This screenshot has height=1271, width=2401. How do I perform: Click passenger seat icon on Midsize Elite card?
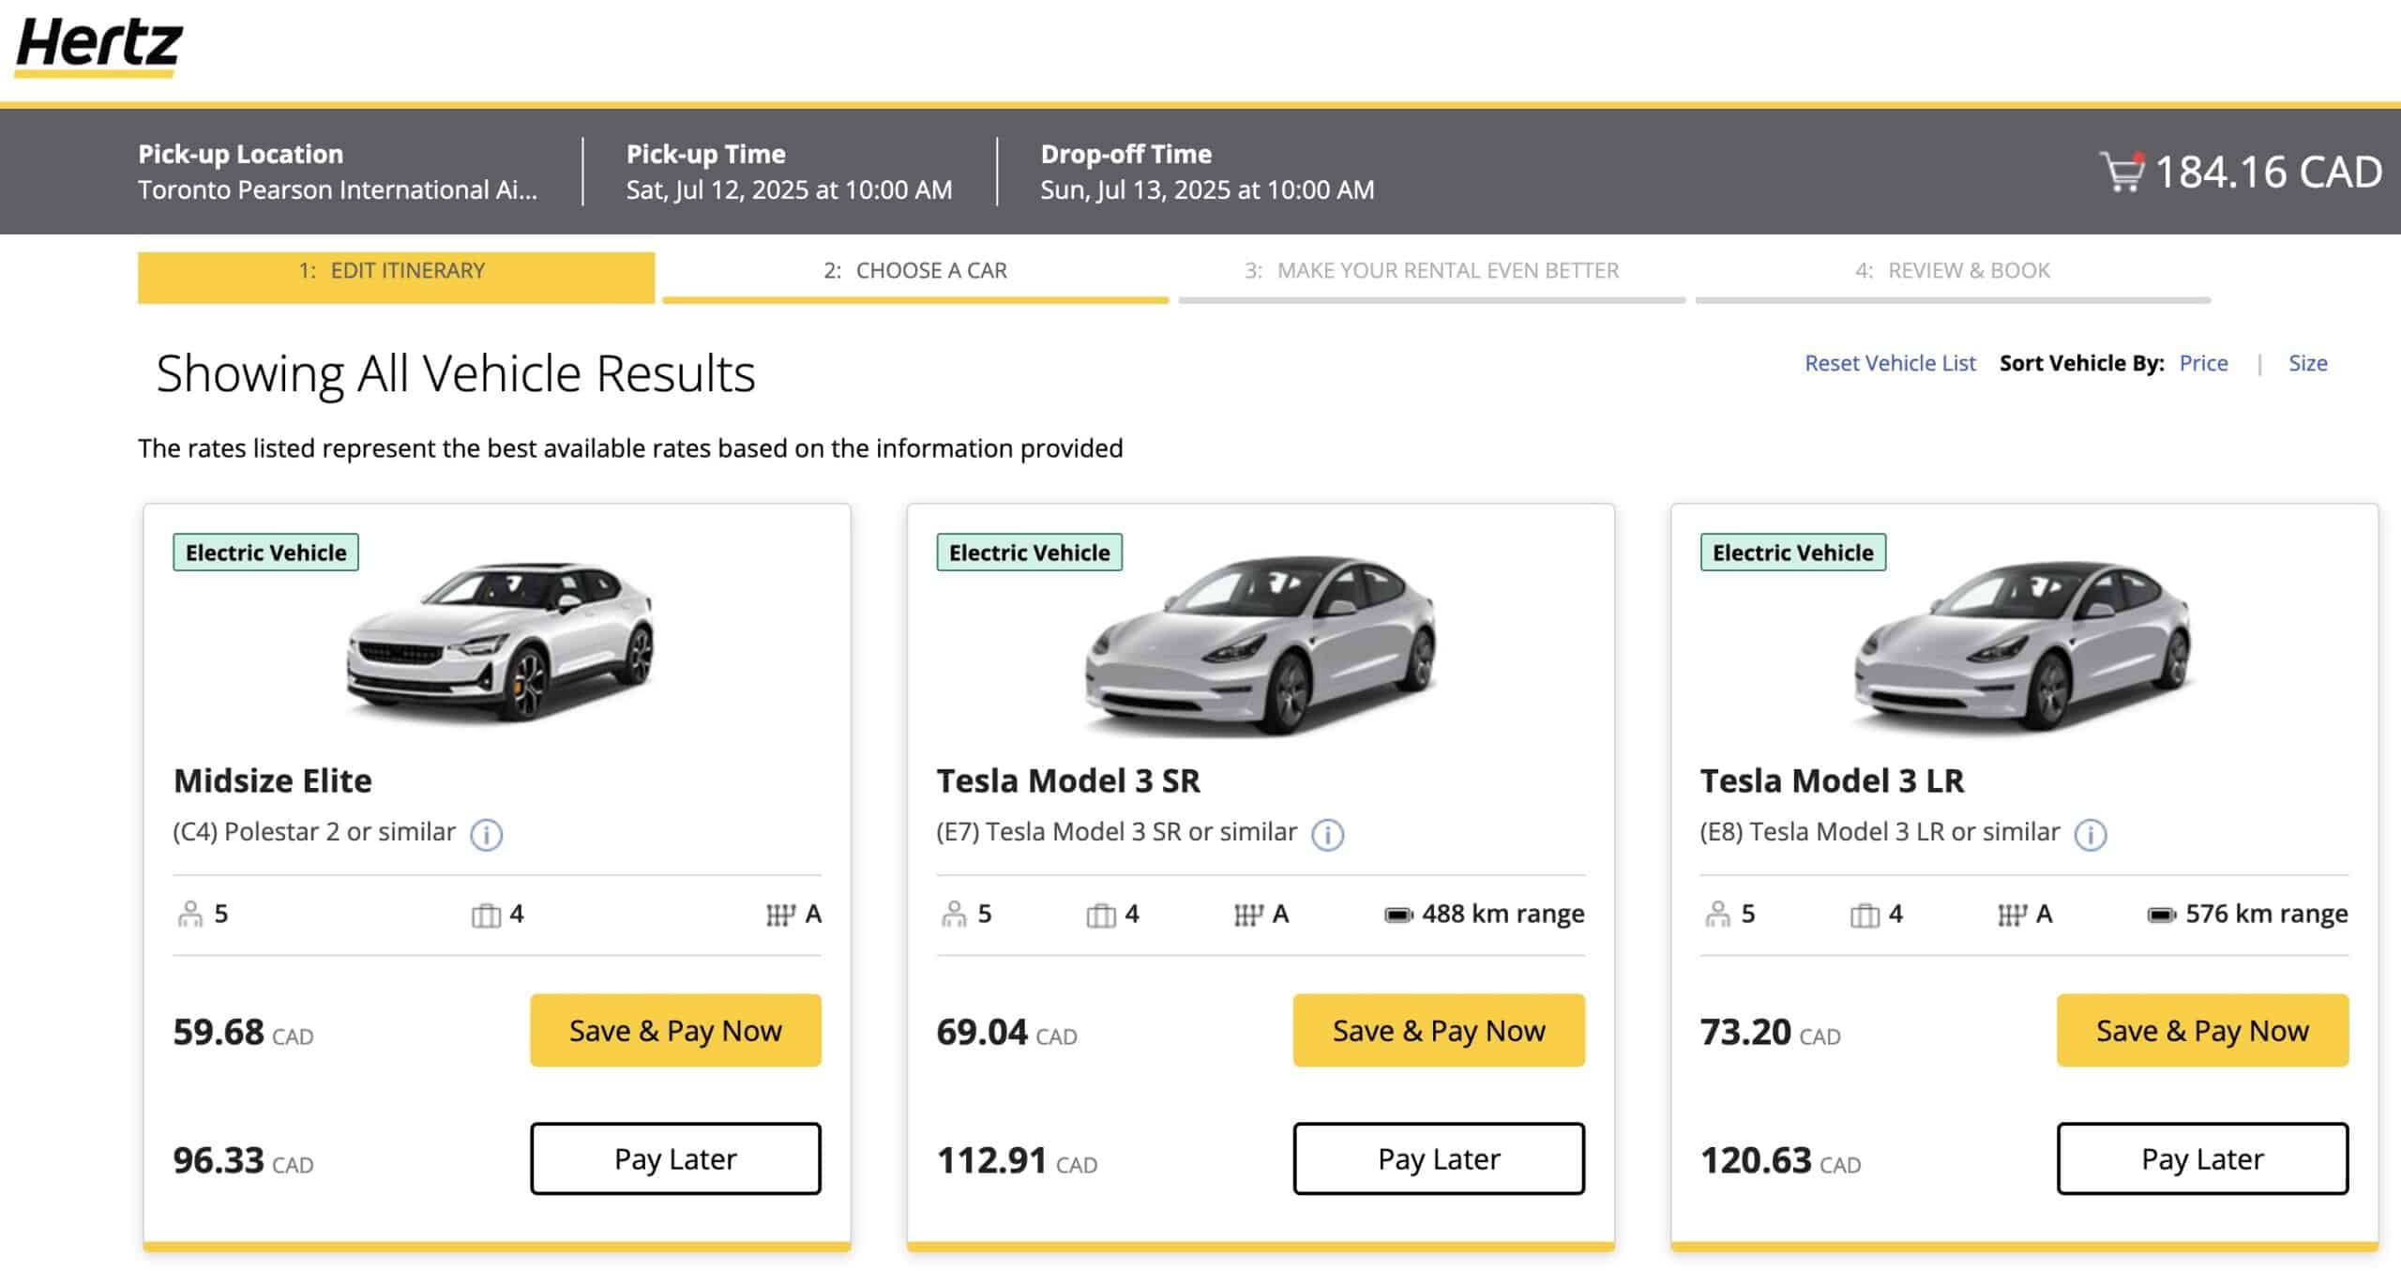point(190,915)
